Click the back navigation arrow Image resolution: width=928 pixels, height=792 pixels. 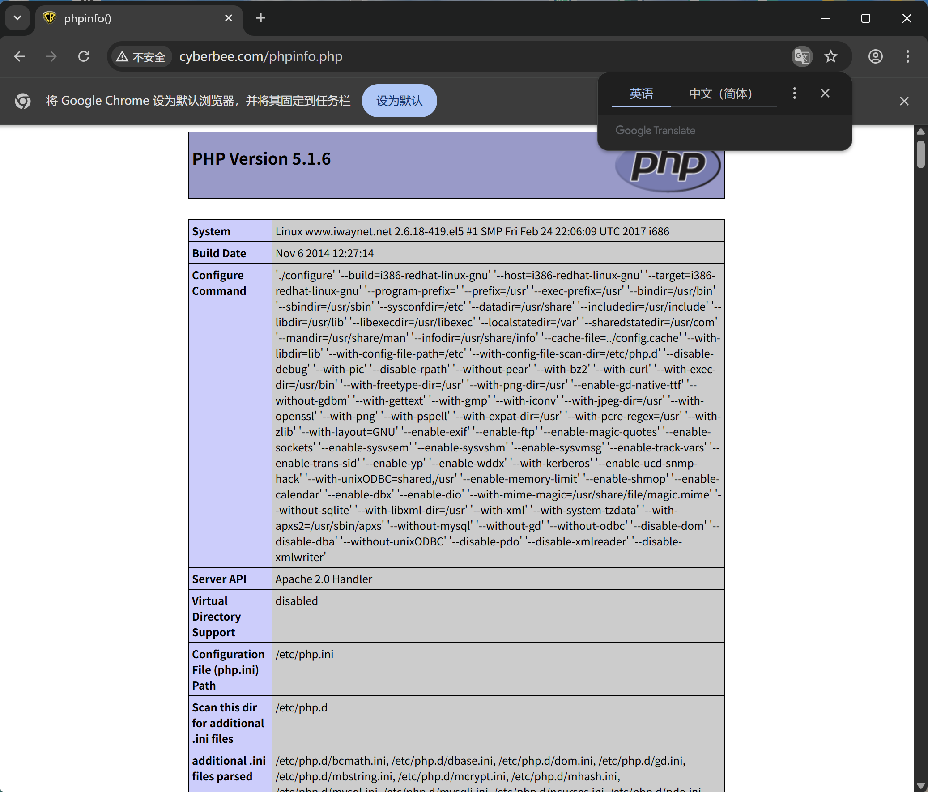coord(19,56)
